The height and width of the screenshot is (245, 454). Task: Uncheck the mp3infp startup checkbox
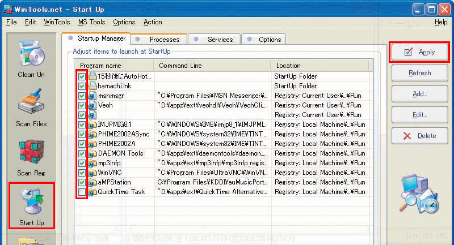(82, 163)
